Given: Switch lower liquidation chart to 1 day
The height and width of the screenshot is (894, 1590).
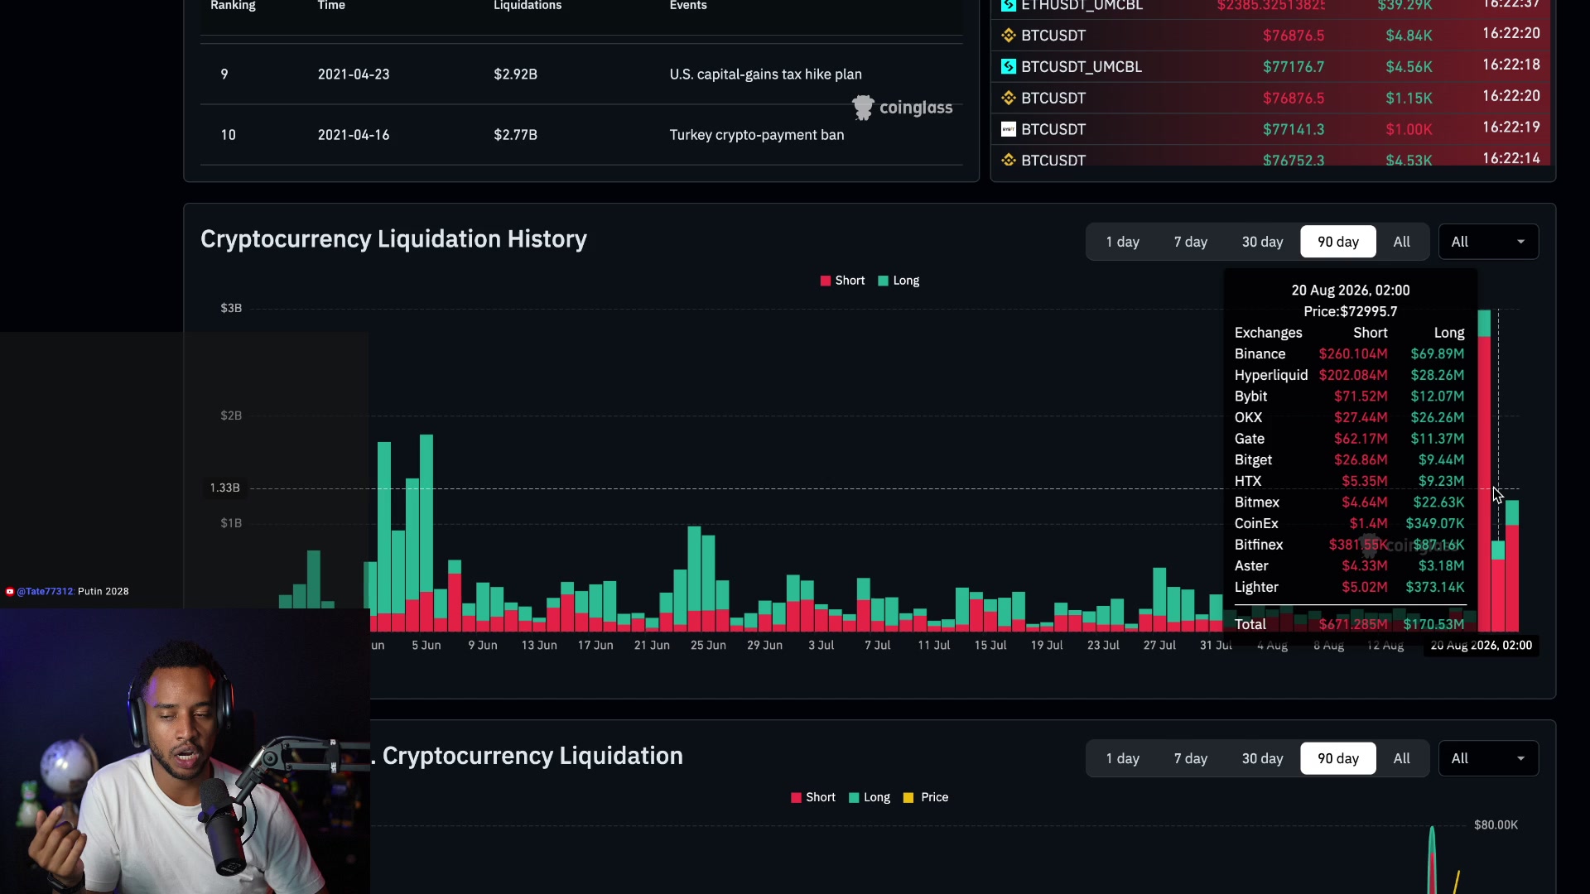Looking at the screenshot, I should coord(1122,758).
